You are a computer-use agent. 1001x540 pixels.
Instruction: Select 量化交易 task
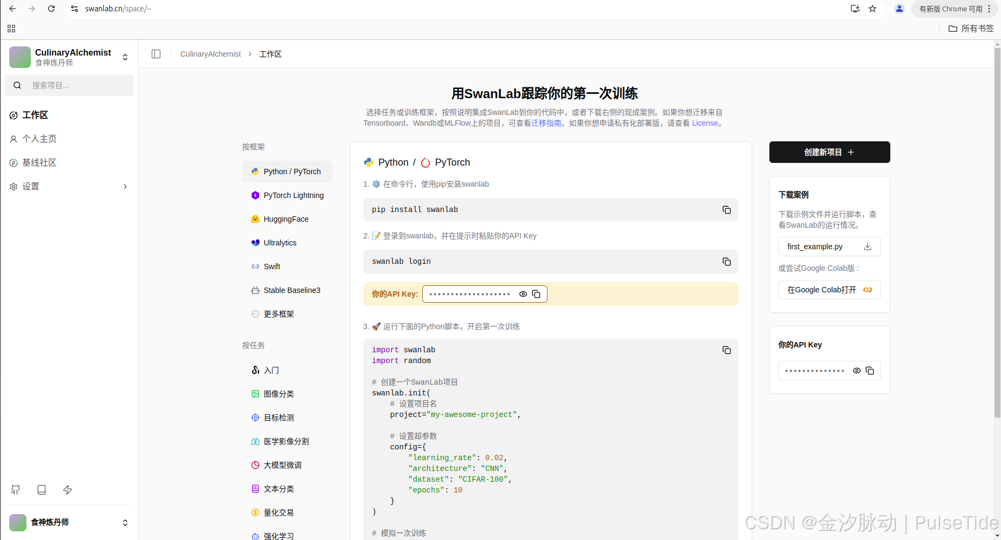pyautogui.click(x=287, y=512)
